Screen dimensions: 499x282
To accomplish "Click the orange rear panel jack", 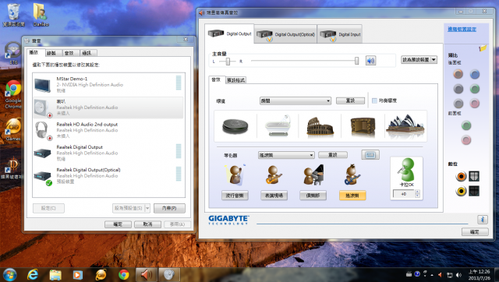I will [x=458, y=74].
